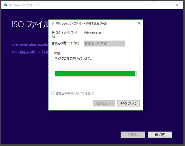Click the disabled 戻る(B) button in Setup

pyautogui.click(x=133, y=134)
